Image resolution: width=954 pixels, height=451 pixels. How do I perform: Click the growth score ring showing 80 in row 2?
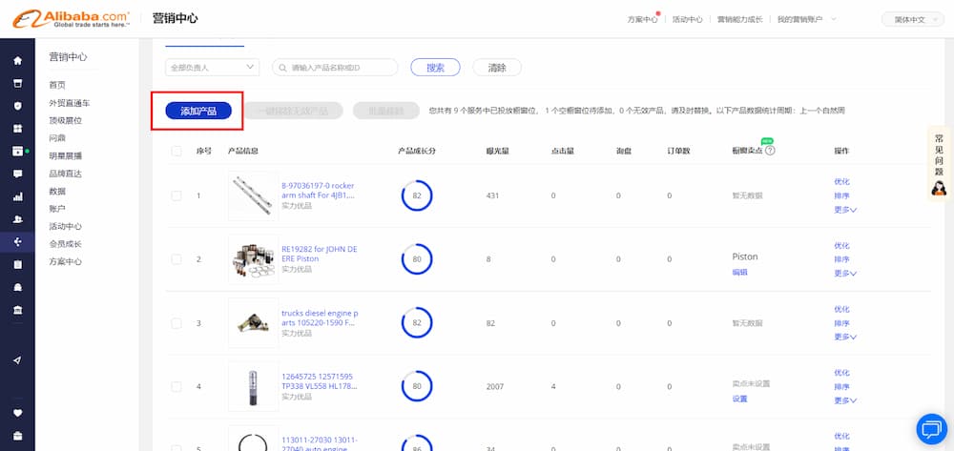(x=417, y=259)
